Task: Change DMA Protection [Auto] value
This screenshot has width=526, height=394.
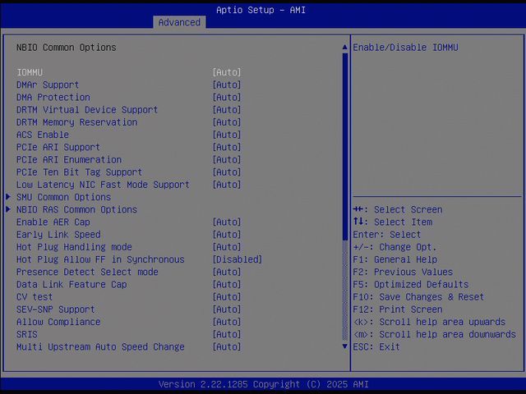Action: 227,97
